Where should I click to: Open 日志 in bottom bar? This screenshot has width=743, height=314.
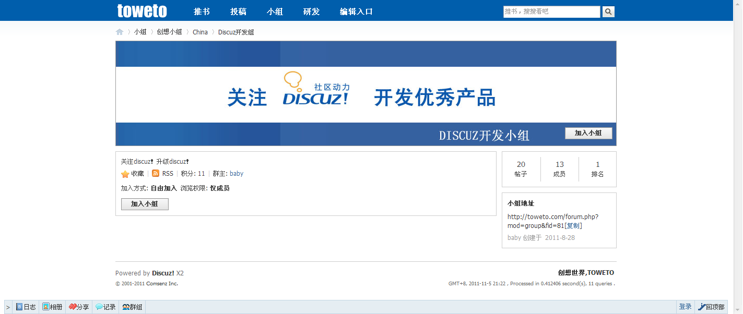click(x=26, y=307)
